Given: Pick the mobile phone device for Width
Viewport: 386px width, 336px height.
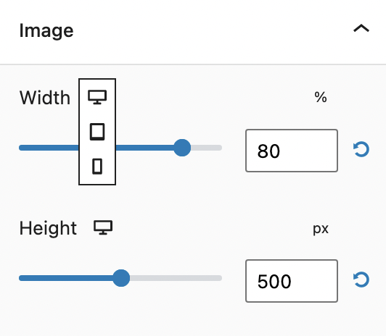Looking at the screenshot, I should tap(97, 167).
